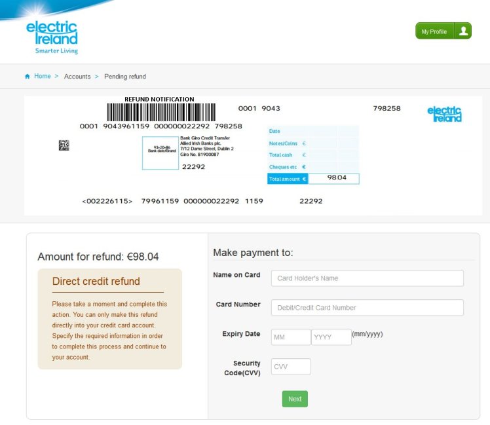Go to Home breadcrumb link
The width and height of the screenshot is (490, 425).
[42, 76]
